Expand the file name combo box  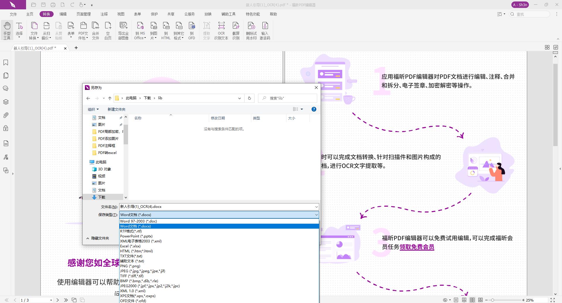tap(316, 207)
